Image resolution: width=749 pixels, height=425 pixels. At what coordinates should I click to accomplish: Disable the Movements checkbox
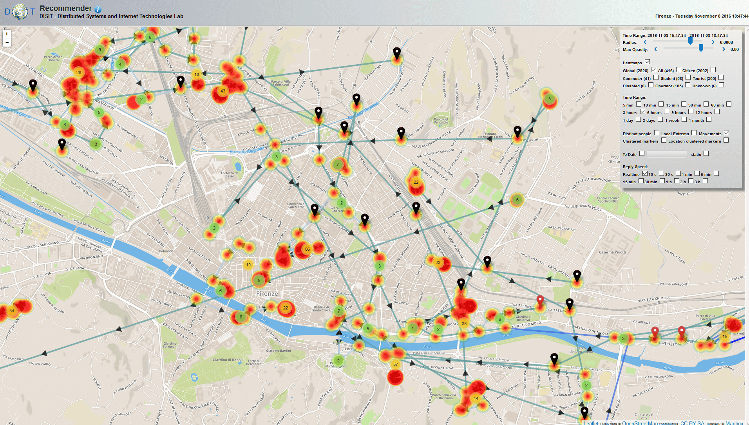[x=727, y=132]
